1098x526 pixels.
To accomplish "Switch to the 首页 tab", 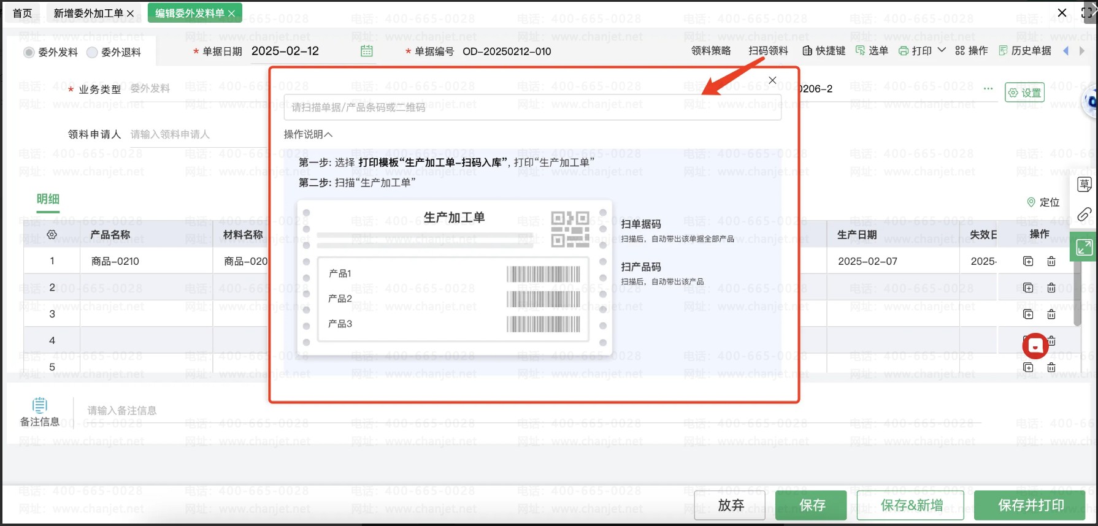I will tap(23, 13).
